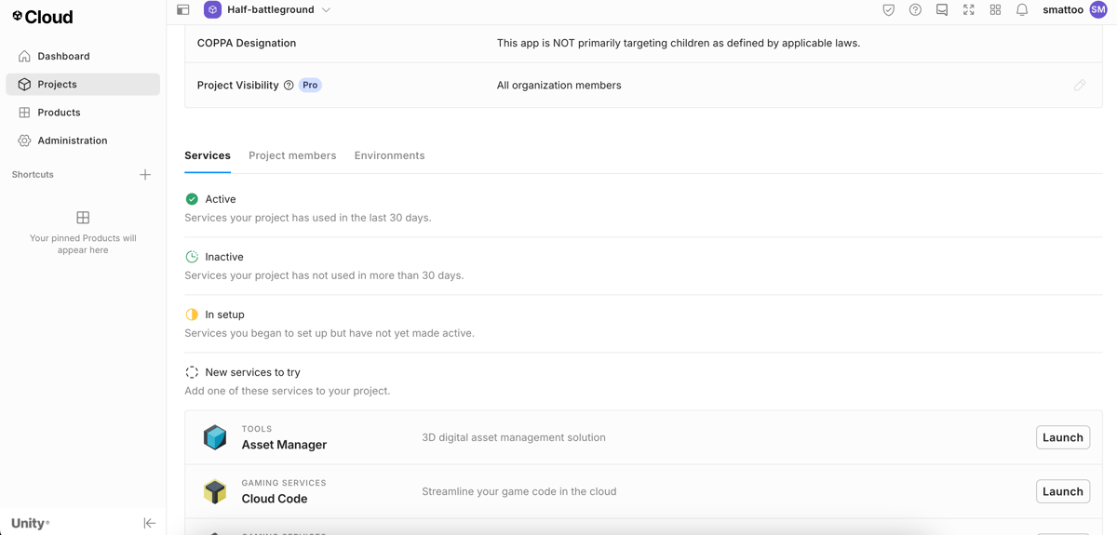Open help via the question mark icon

pos(915,10)
